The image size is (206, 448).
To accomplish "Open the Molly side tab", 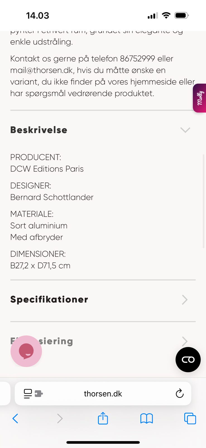I will point(200,98).
